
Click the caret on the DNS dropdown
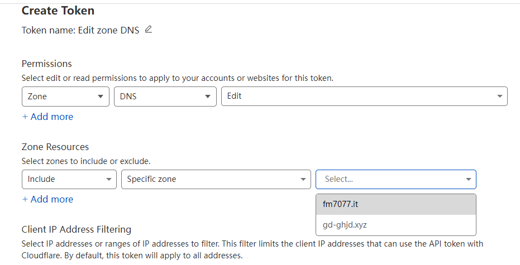tap(207, 97)
